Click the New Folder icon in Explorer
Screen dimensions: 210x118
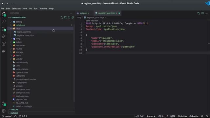65,17
